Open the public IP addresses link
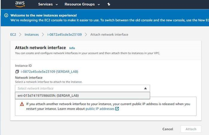Viewport: 209px width, 135px height. (x=100, y=109)
